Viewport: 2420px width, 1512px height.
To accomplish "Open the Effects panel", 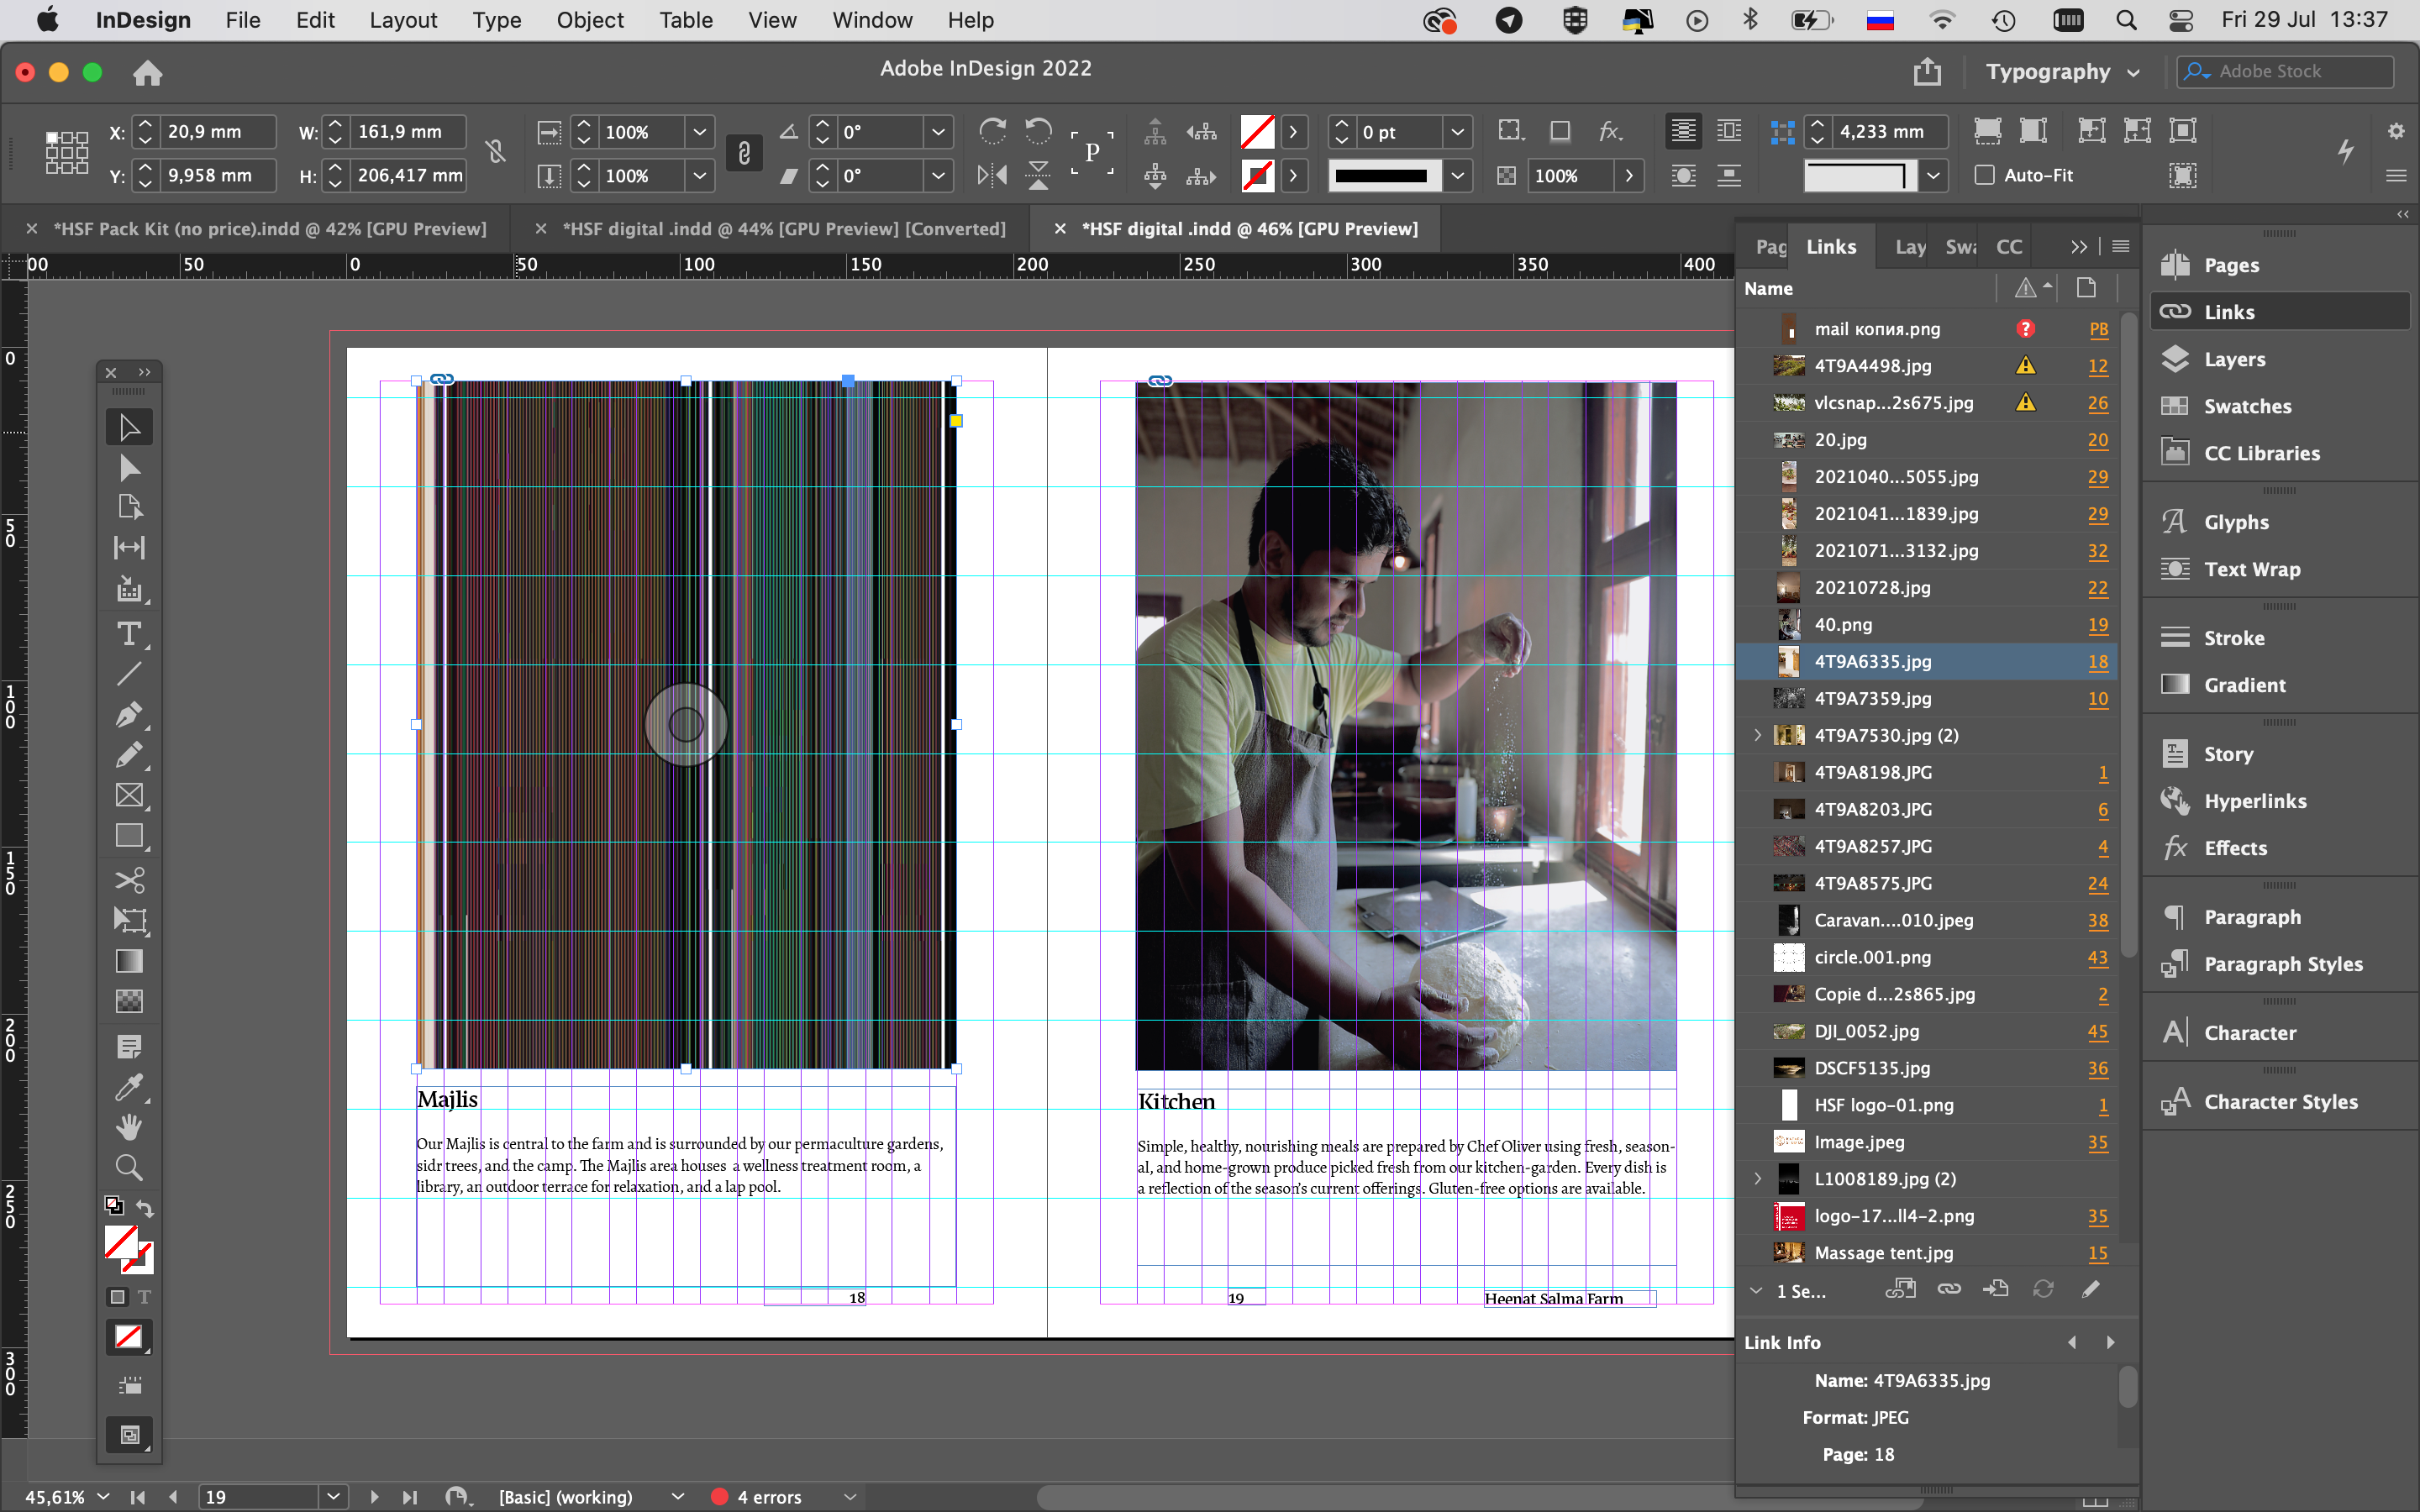I will point(2236,848).
